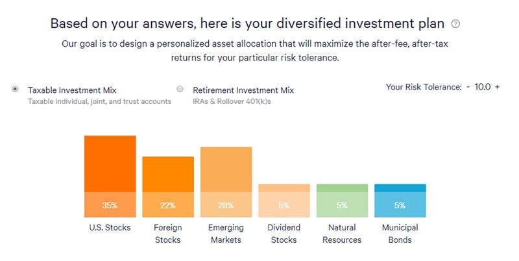Select the Taxable Investment Mix radio button
Image resolution: width=519 pixels, height=261 pixels.
[15, 89]
